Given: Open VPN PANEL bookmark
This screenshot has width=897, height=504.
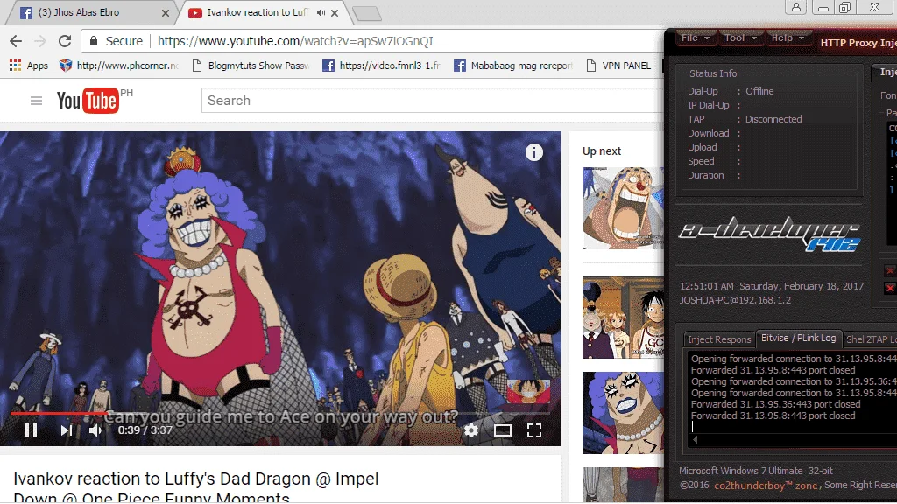Looking at the screenshot, I should point(618,66).
